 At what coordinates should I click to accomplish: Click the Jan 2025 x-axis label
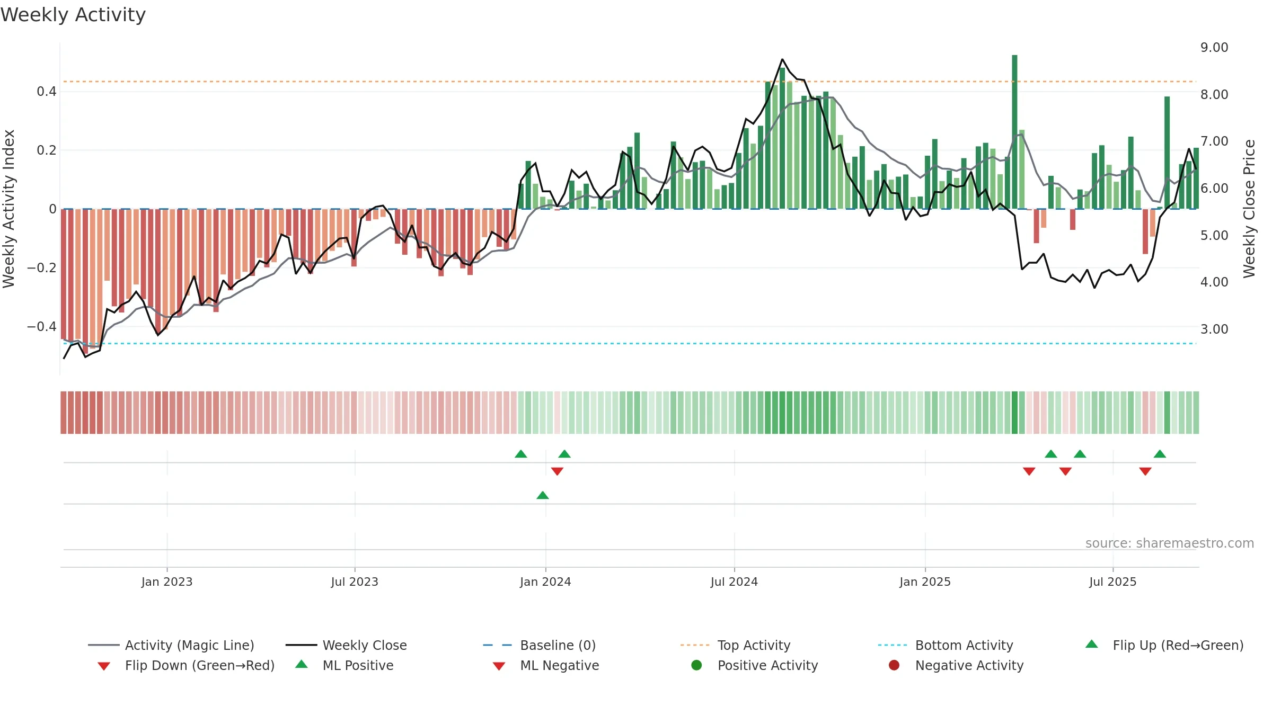point(925,582)
